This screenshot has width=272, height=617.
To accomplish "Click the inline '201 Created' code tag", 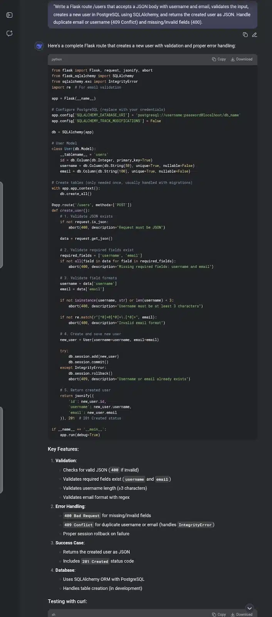I will (95, 561).
